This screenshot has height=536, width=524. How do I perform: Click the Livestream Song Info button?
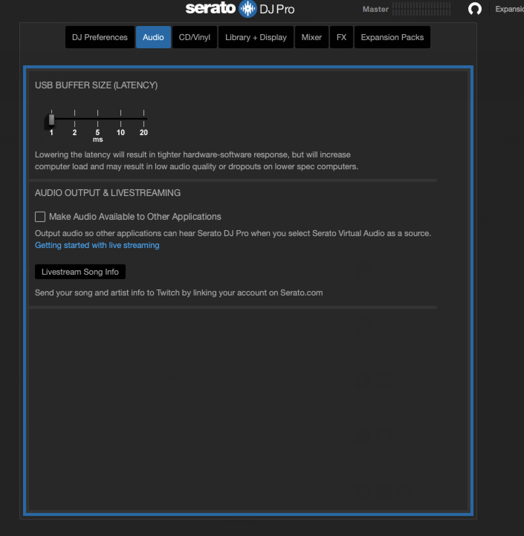pyautogui.click(x=80, y=272)
